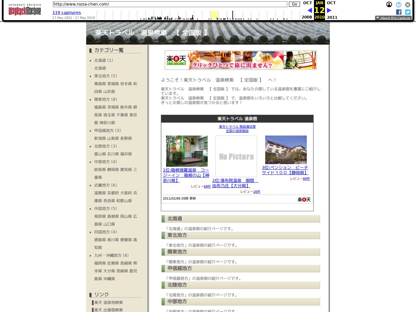Click the Go button

coord(294,4)
